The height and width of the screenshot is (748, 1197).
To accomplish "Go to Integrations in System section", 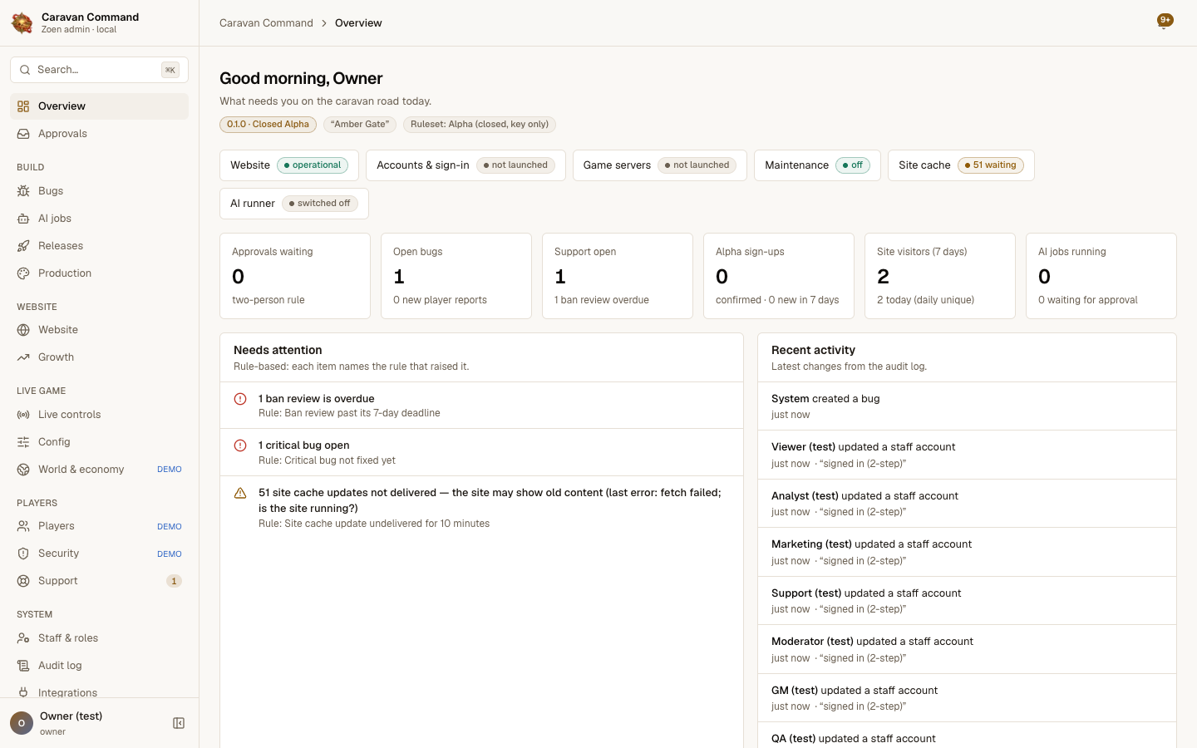I will pos(99,692).
